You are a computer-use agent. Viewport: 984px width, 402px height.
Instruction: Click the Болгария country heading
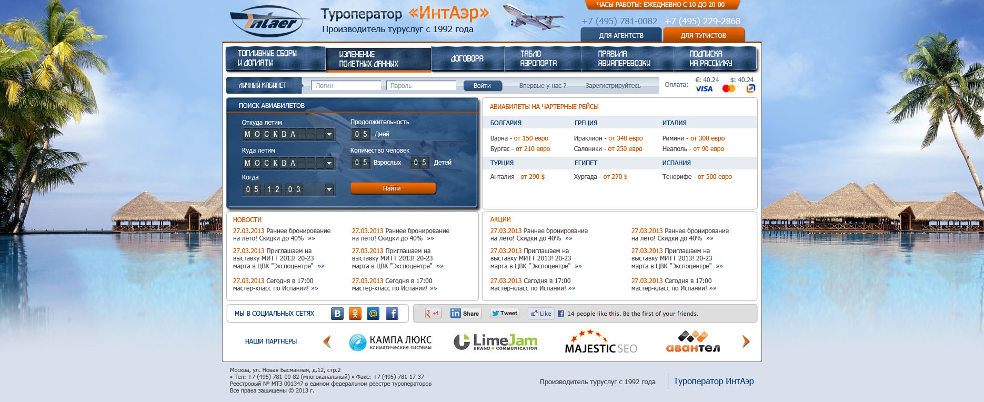point(506,123)
